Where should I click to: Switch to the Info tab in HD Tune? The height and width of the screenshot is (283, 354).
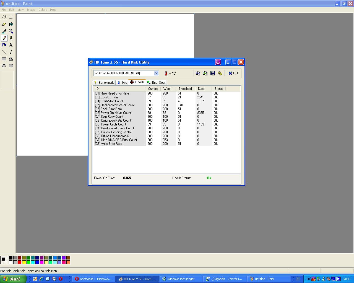pyautogui.click(x=122, y=83)
